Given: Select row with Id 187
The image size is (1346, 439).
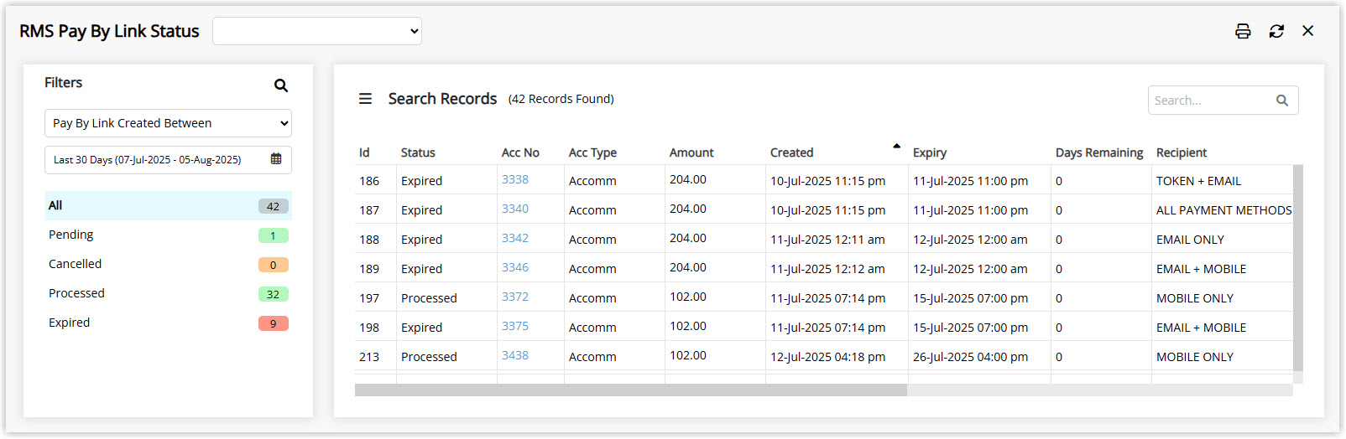Looking at the screenshot, I should tap(824, 209).
